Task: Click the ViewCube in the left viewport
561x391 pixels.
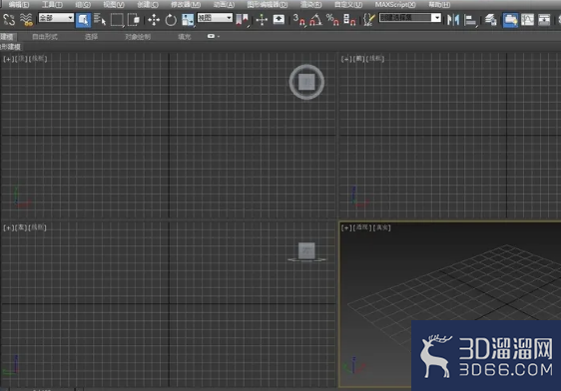Action: tap(306, 251)
